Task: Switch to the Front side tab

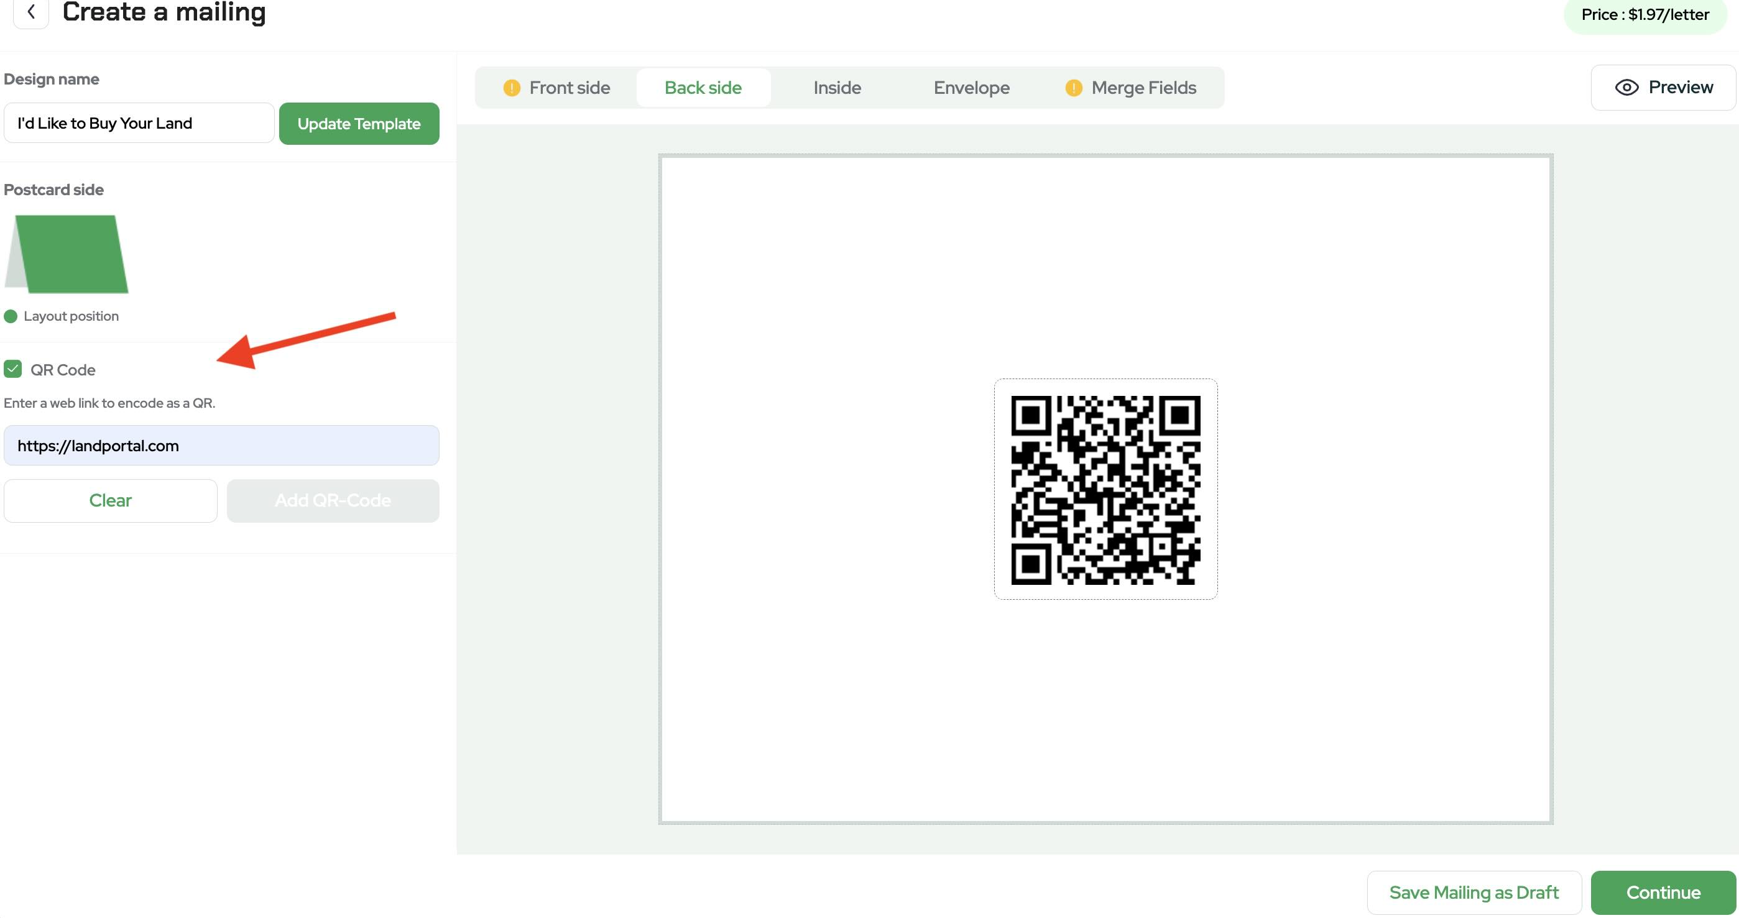Action: [x=568, y=88]
